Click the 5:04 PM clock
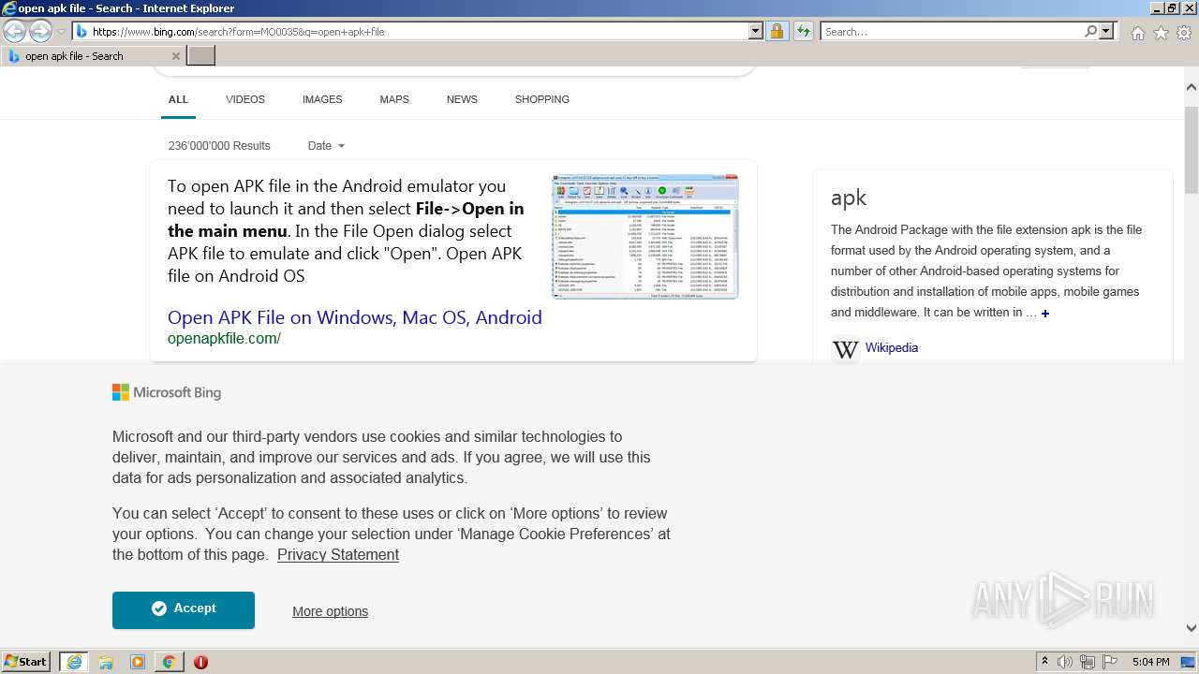Viewport: 1199px width, 674px height. (x=1150, y=662)
